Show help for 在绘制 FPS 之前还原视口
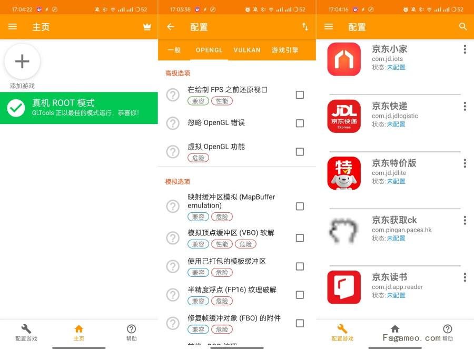This screenshot has width=474, height=352. point(173,95)
